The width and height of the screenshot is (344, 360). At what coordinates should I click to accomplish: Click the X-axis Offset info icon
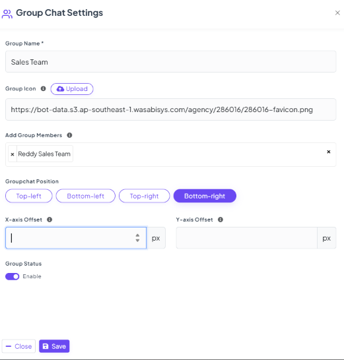(x=50, y=220)
